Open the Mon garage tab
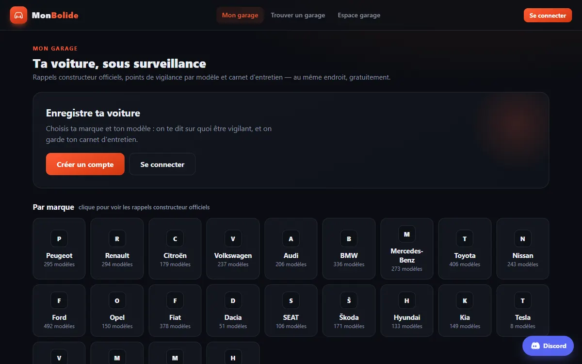Image resolution: width=582 pixels, height=364 pixels. pyautogui.click(x=240, y=15)
